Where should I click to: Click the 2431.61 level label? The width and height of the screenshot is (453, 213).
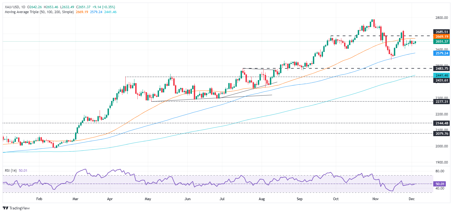442,80
